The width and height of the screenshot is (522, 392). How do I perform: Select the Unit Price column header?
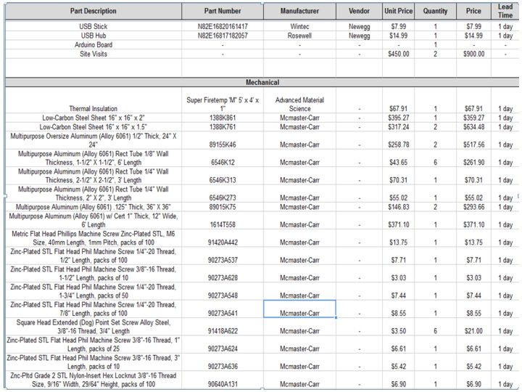pos(398,11)
